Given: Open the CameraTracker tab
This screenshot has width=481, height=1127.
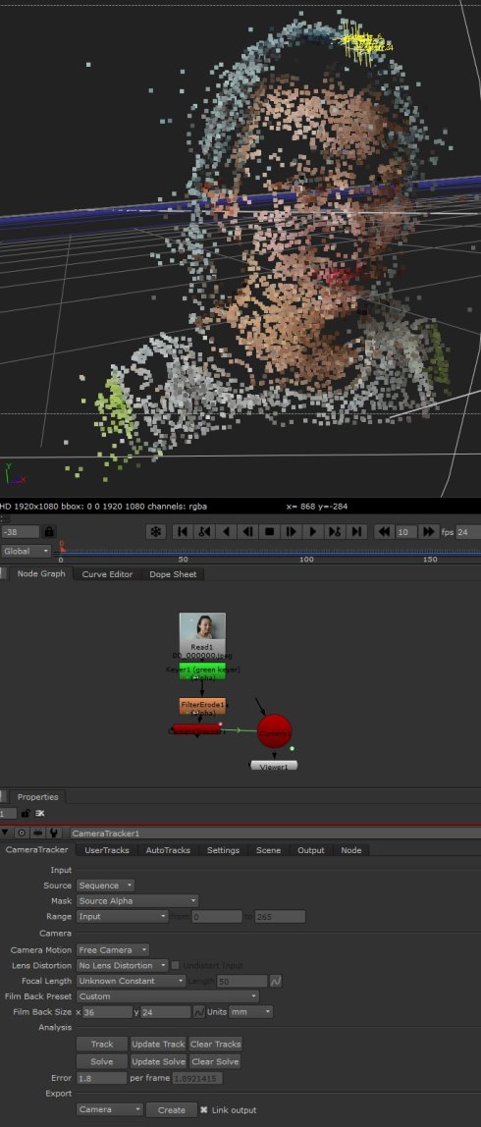Looking at the screenshot, I should point(36,849).
